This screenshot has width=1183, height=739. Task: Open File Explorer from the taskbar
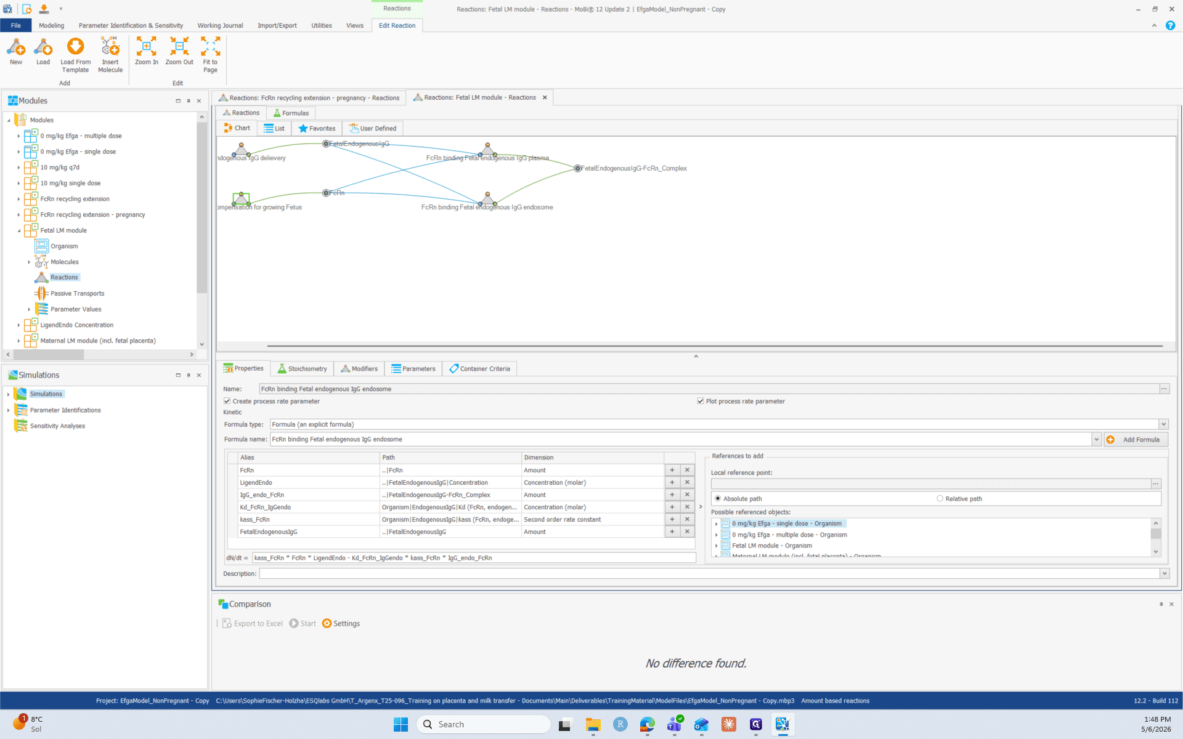593,724
